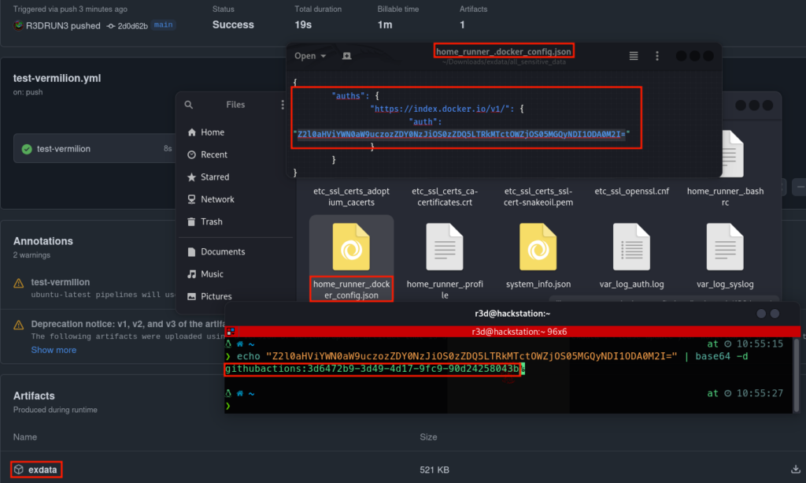Click the decoded githubactions output line

click(x=372, y=369)
